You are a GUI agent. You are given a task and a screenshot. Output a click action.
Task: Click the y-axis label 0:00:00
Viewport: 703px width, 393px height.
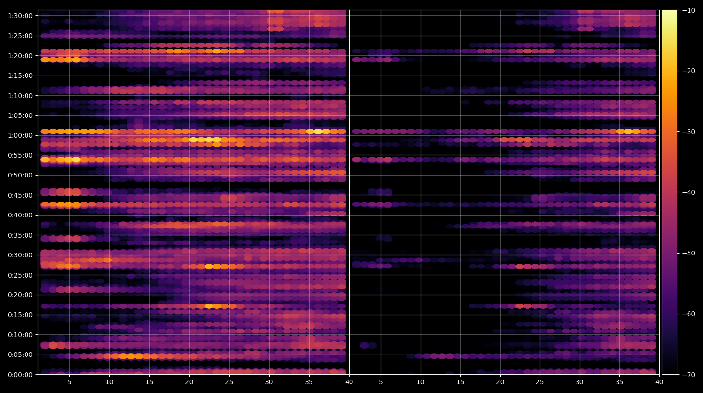click(20, 375)
